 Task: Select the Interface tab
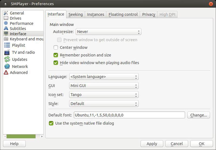pyautogui.click(x=56, y=14)
